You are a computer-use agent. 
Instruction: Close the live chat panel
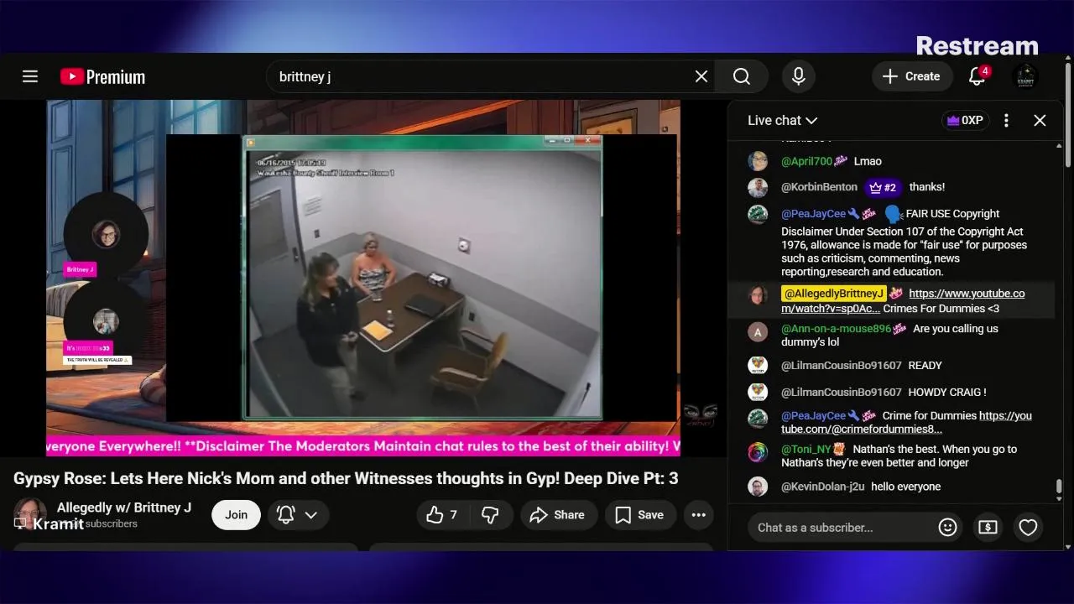(x=1040, y=120)
